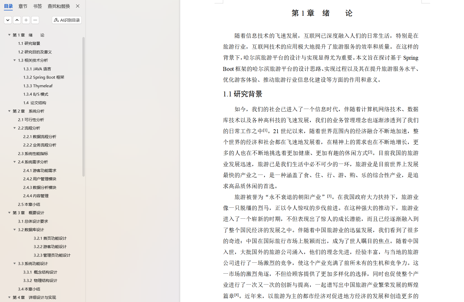Click the document title 第1章 绪论

pos(322,13)
